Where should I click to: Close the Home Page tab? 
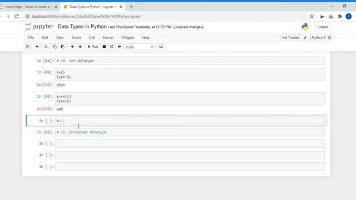tap(56, 7)
